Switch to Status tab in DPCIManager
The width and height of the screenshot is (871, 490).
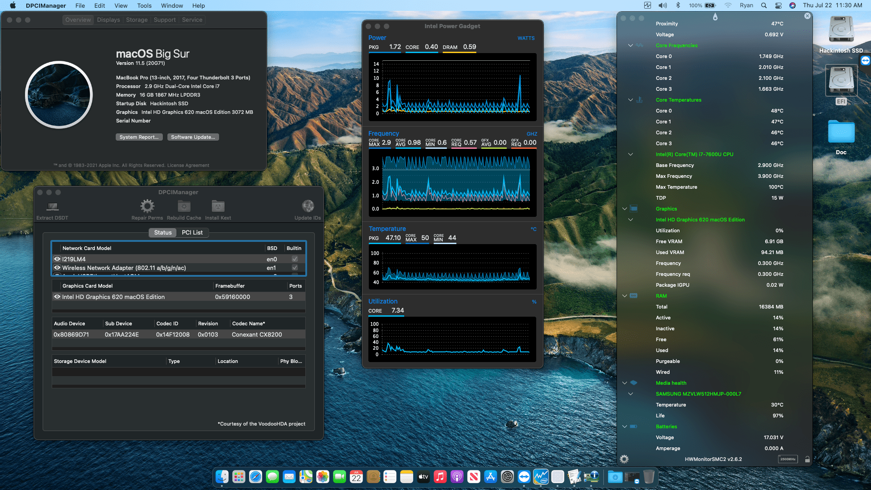coord(163,232)
